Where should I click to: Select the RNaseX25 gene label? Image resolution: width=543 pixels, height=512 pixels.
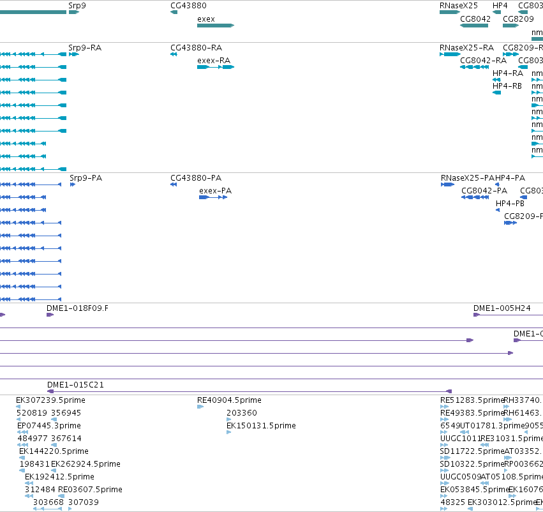tap(459, 6)
